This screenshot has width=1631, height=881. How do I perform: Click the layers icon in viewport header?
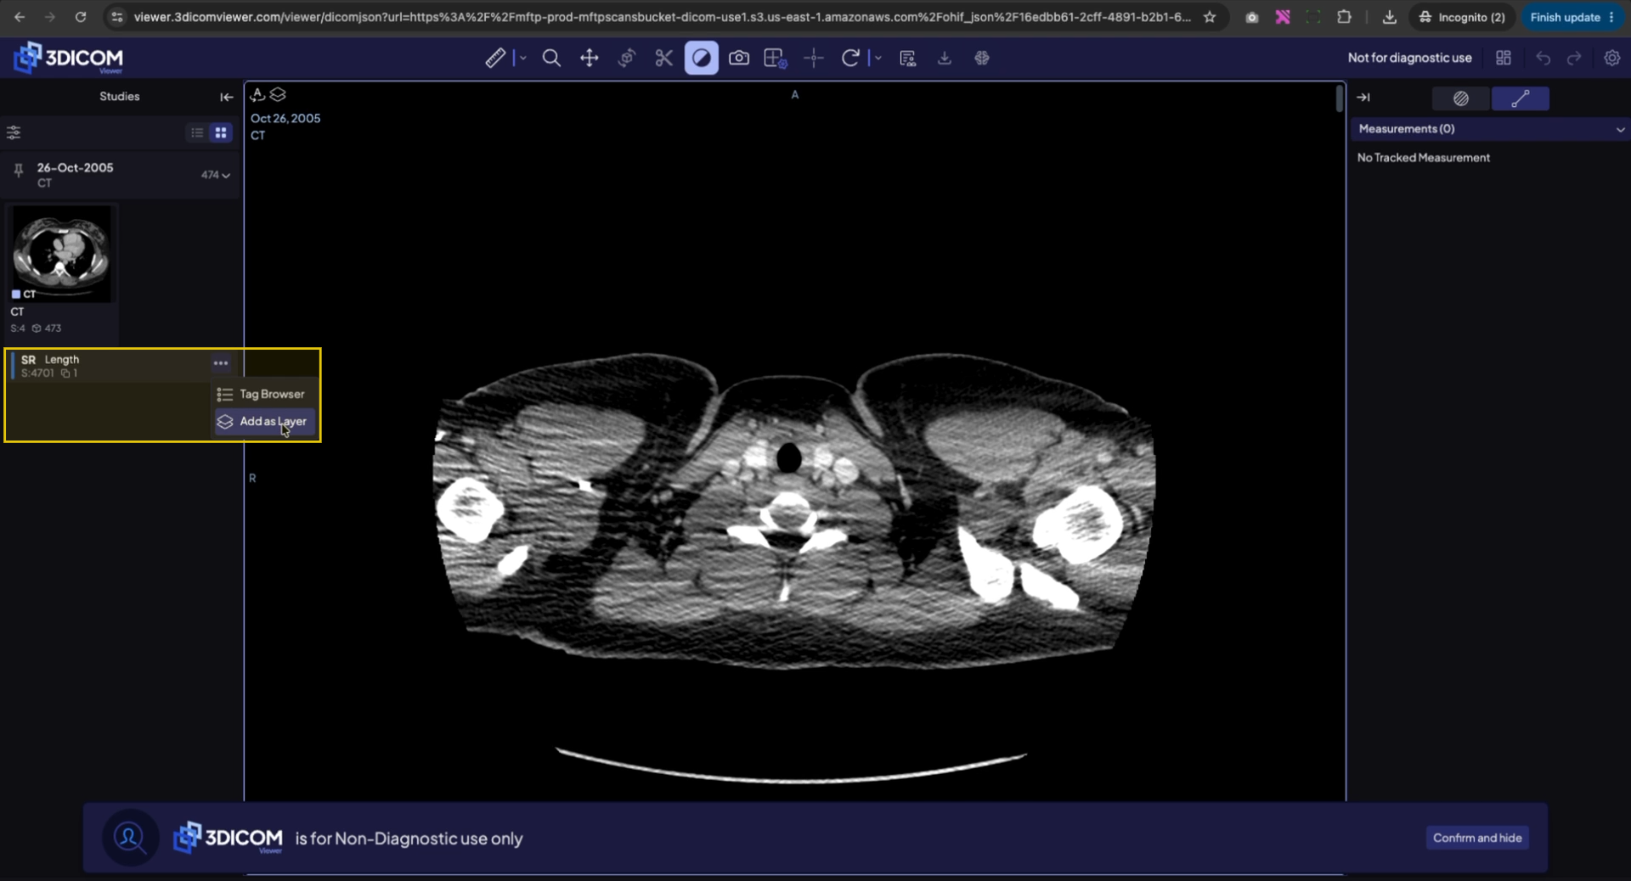pos(278,94)
